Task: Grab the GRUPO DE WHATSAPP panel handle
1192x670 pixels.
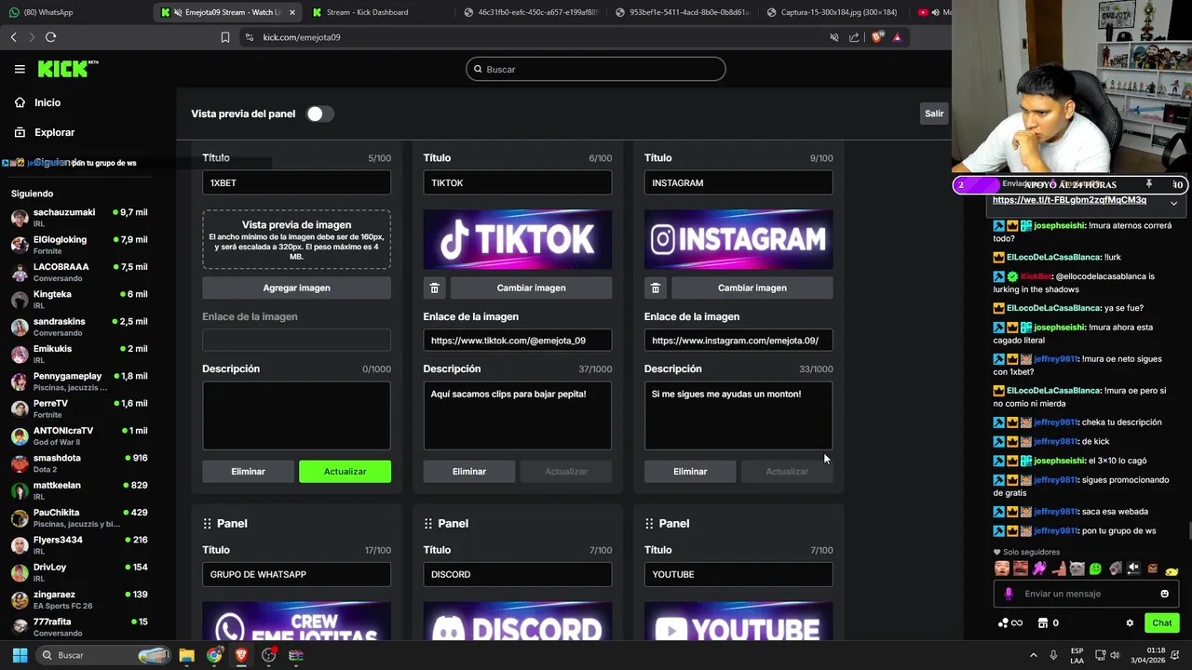Action: (208, 524)
